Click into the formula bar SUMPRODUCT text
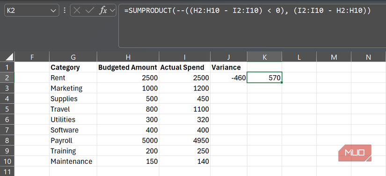 tap(248, 11)
